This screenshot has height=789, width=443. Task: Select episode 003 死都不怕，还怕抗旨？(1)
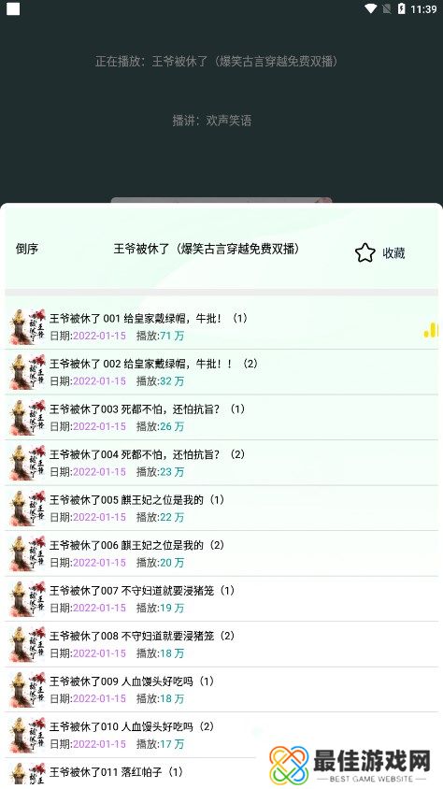click(221, 417)
